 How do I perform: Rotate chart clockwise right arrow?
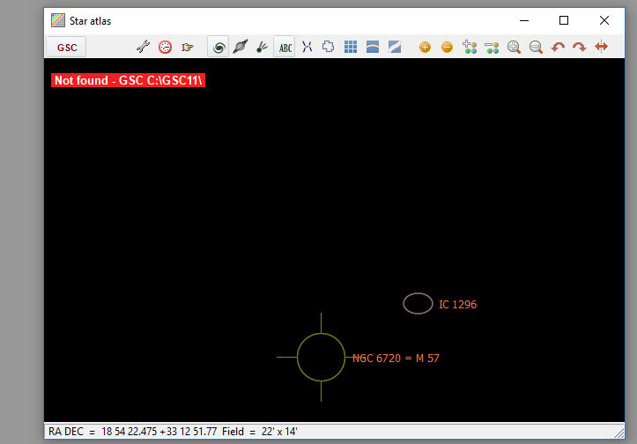580,47
